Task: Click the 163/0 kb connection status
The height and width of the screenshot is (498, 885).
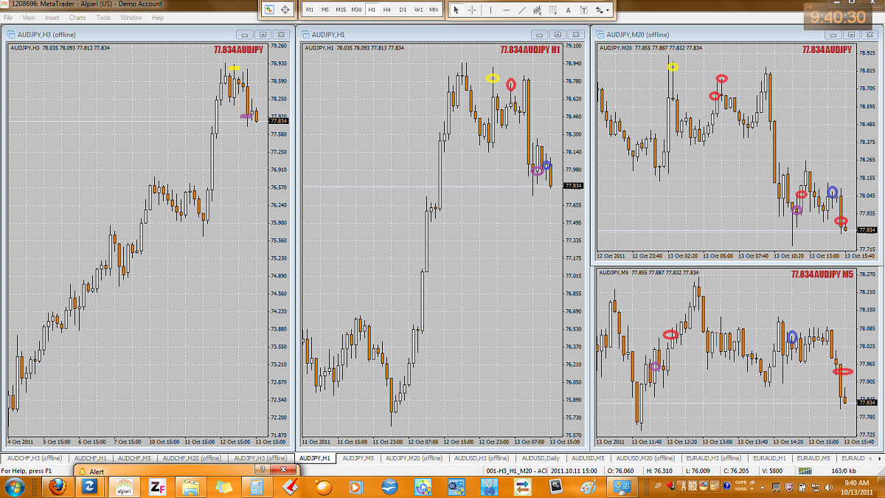Action: coord(843,470)
